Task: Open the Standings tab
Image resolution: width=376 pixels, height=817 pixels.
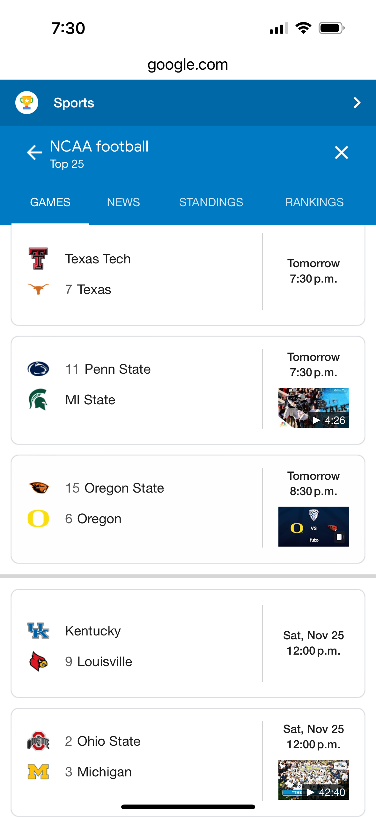Action: click(x=211, y=202)
